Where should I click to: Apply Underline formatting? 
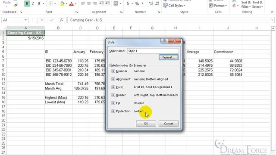click(x=39, y=4)
